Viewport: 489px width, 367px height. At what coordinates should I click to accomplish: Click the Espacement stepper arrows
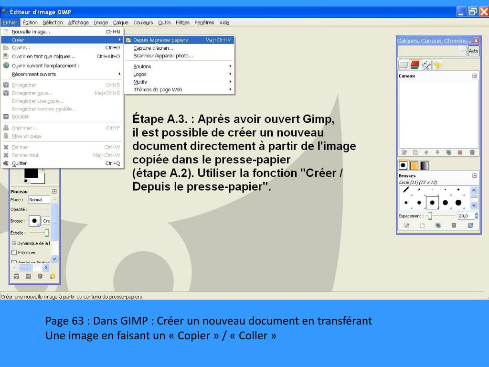click(476, 216)
